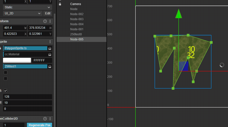Tick the first unchecked checkbox under 256test1
Viewport: 228px width, 127px height.
6,72
